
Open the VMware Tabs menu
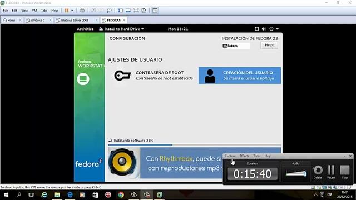[x=44, y=11]
